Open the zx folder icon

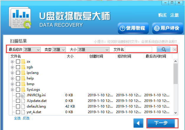coord(23,61)
